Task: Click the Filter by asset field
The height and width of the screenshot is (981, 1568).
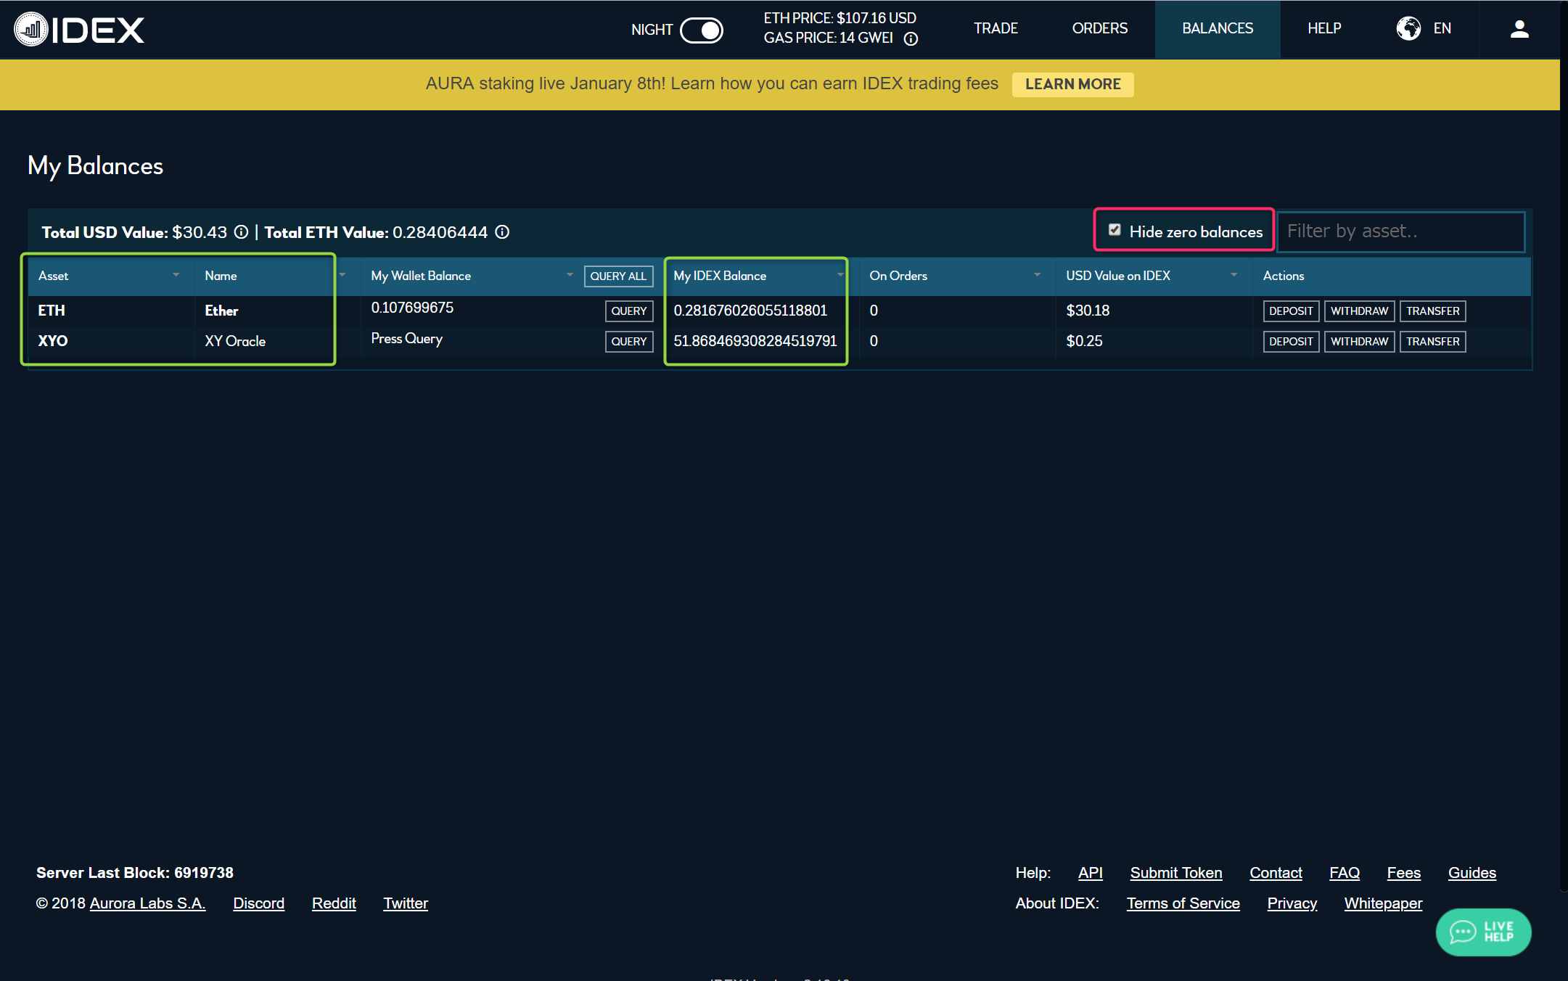Action: 1400,231
